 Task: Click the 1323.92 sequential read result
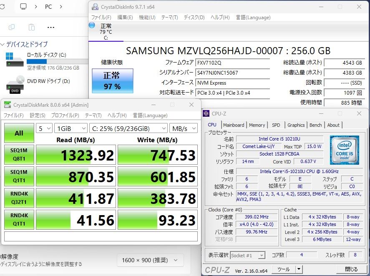76,155
